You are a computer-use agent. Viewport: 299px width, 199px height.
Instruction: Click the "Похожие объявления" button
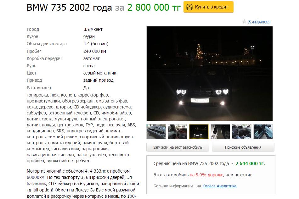pos(243,147)
